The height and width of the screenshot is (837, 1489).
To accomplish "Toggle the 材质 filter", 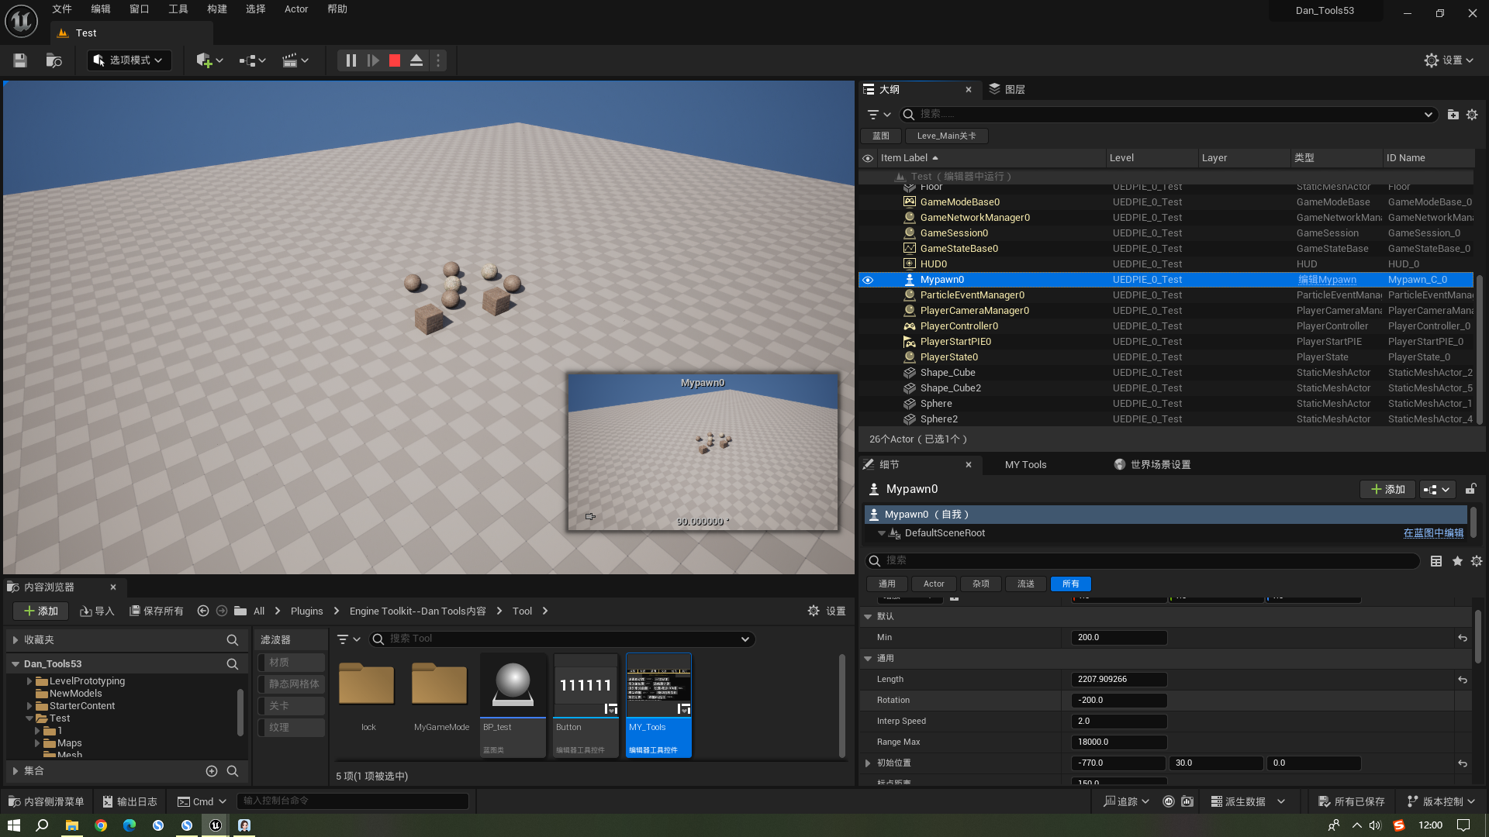I will click(x=292, y=663).
